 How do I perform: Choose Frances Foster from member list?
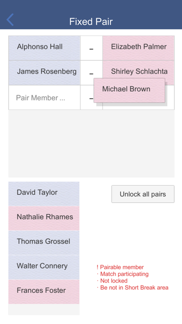tap(44, 292)
